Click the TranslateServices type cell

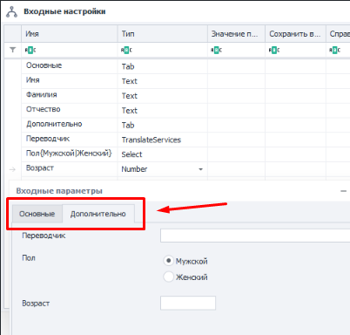pos(163,140)
